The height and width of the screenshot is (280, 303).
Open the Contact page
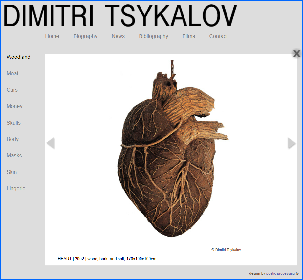pos(218,36)
